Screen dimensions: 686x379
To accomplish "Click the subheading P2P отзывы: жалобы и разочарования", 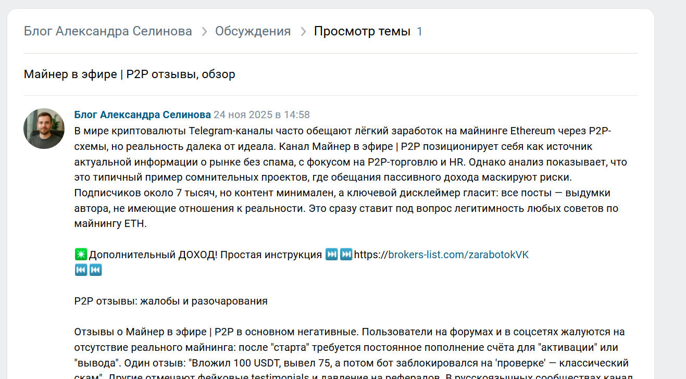I will (x=171, y=301).
